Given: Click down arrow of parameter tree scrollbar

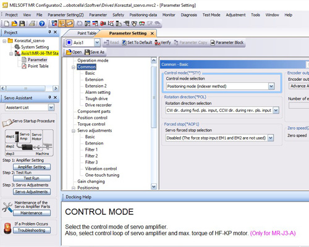Looking at the screenshot, I should coord(154,186).
